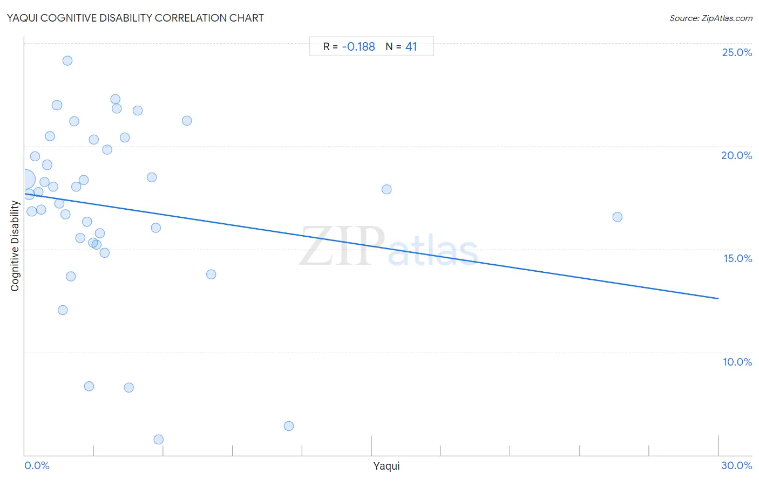This screenshot has height=481, width=759.
Task: Click the Yaqui x-axis label
Action: tap(387, 466)
